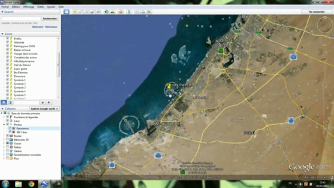
Task: Open the Fichier menu
Action: pos(5,7)
